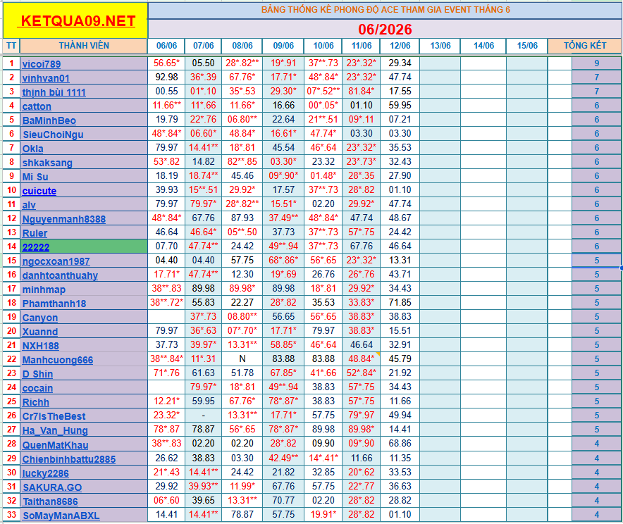Open member link alv

29,205
